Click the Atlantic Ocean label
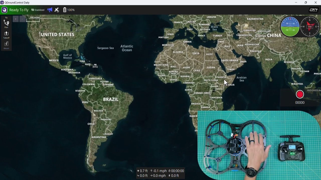 [x=127, y=48]
